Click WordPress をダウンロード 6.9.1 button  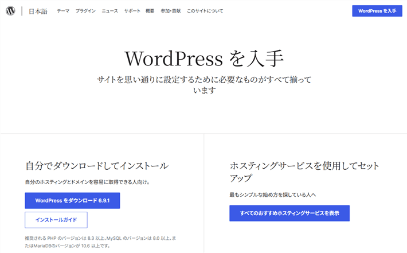(x=72, y=201)
